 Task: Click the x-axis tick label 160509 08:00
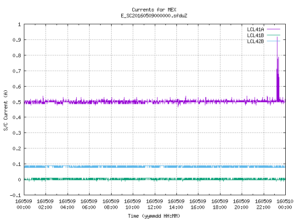111,204
